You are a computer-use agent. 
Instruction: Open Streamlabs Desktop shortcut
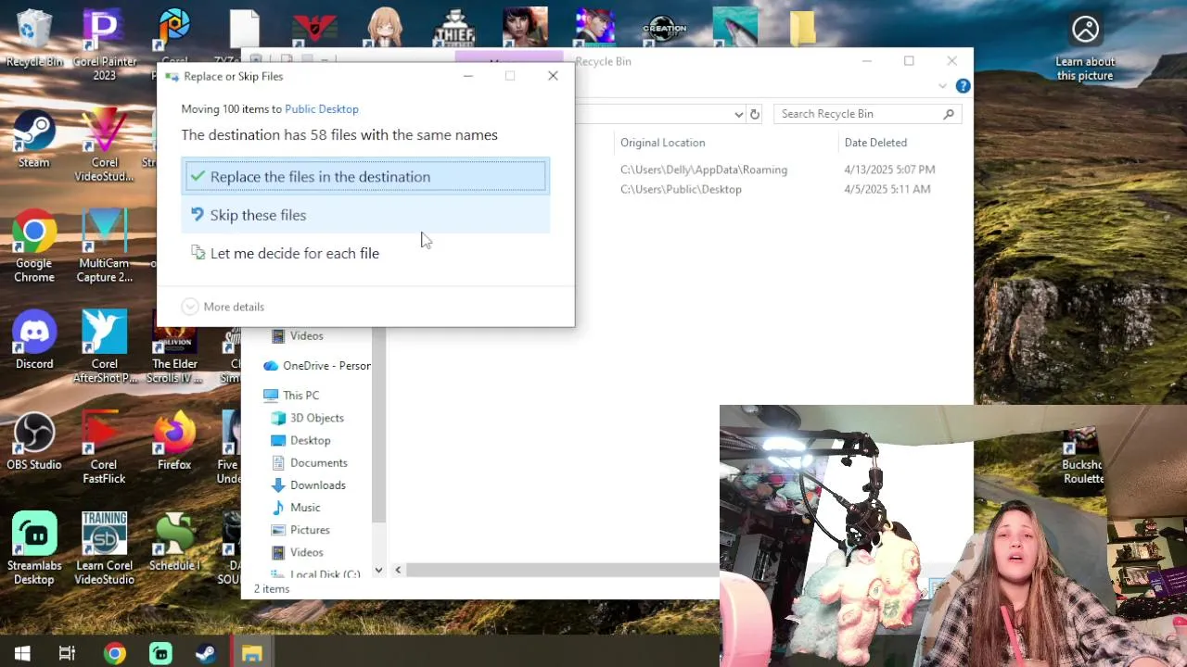click(34, 548)
